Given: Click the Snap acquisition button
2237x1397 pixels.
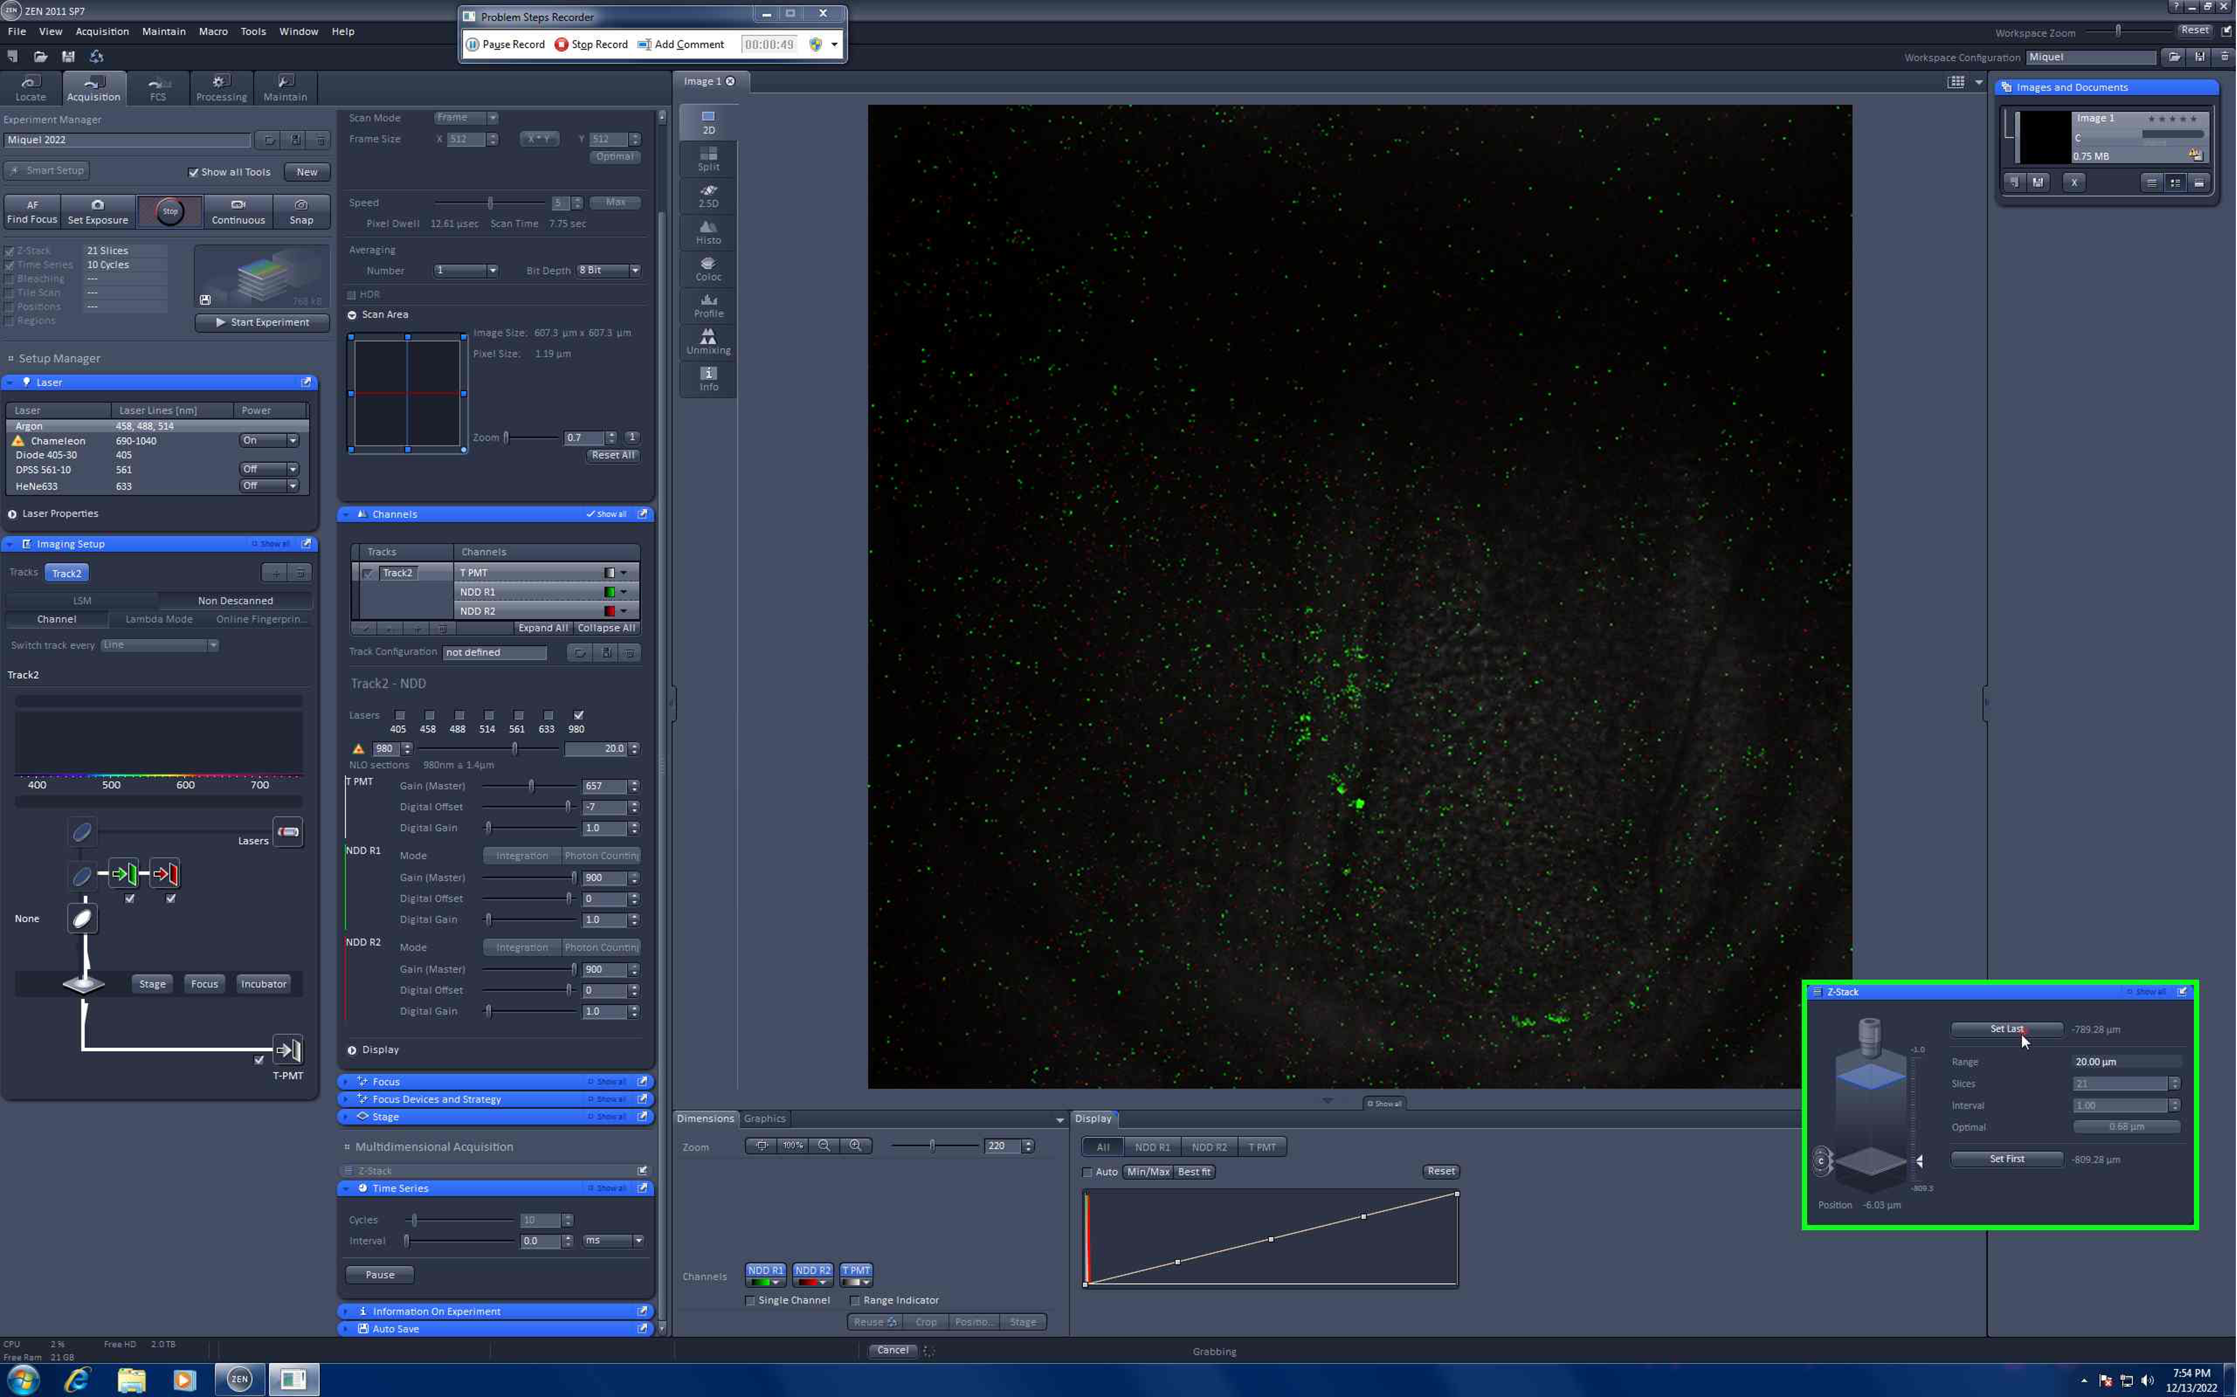Looking at the screenshot, I should (x=301, y=211).
